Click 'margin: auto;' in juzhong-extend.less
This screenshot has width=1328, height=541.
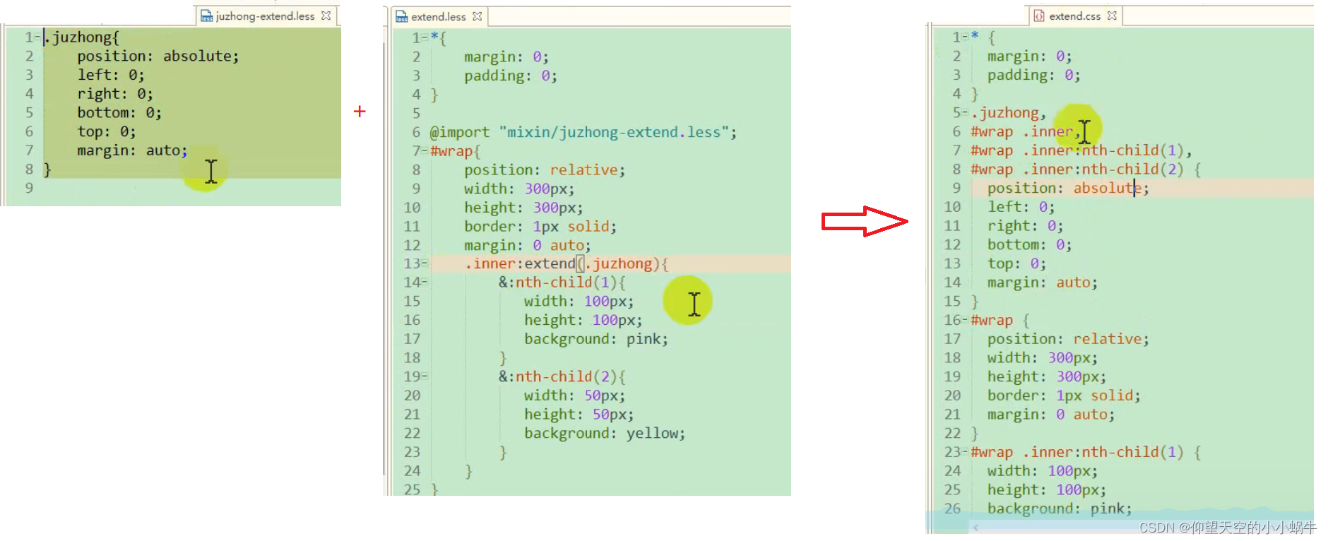132,150
